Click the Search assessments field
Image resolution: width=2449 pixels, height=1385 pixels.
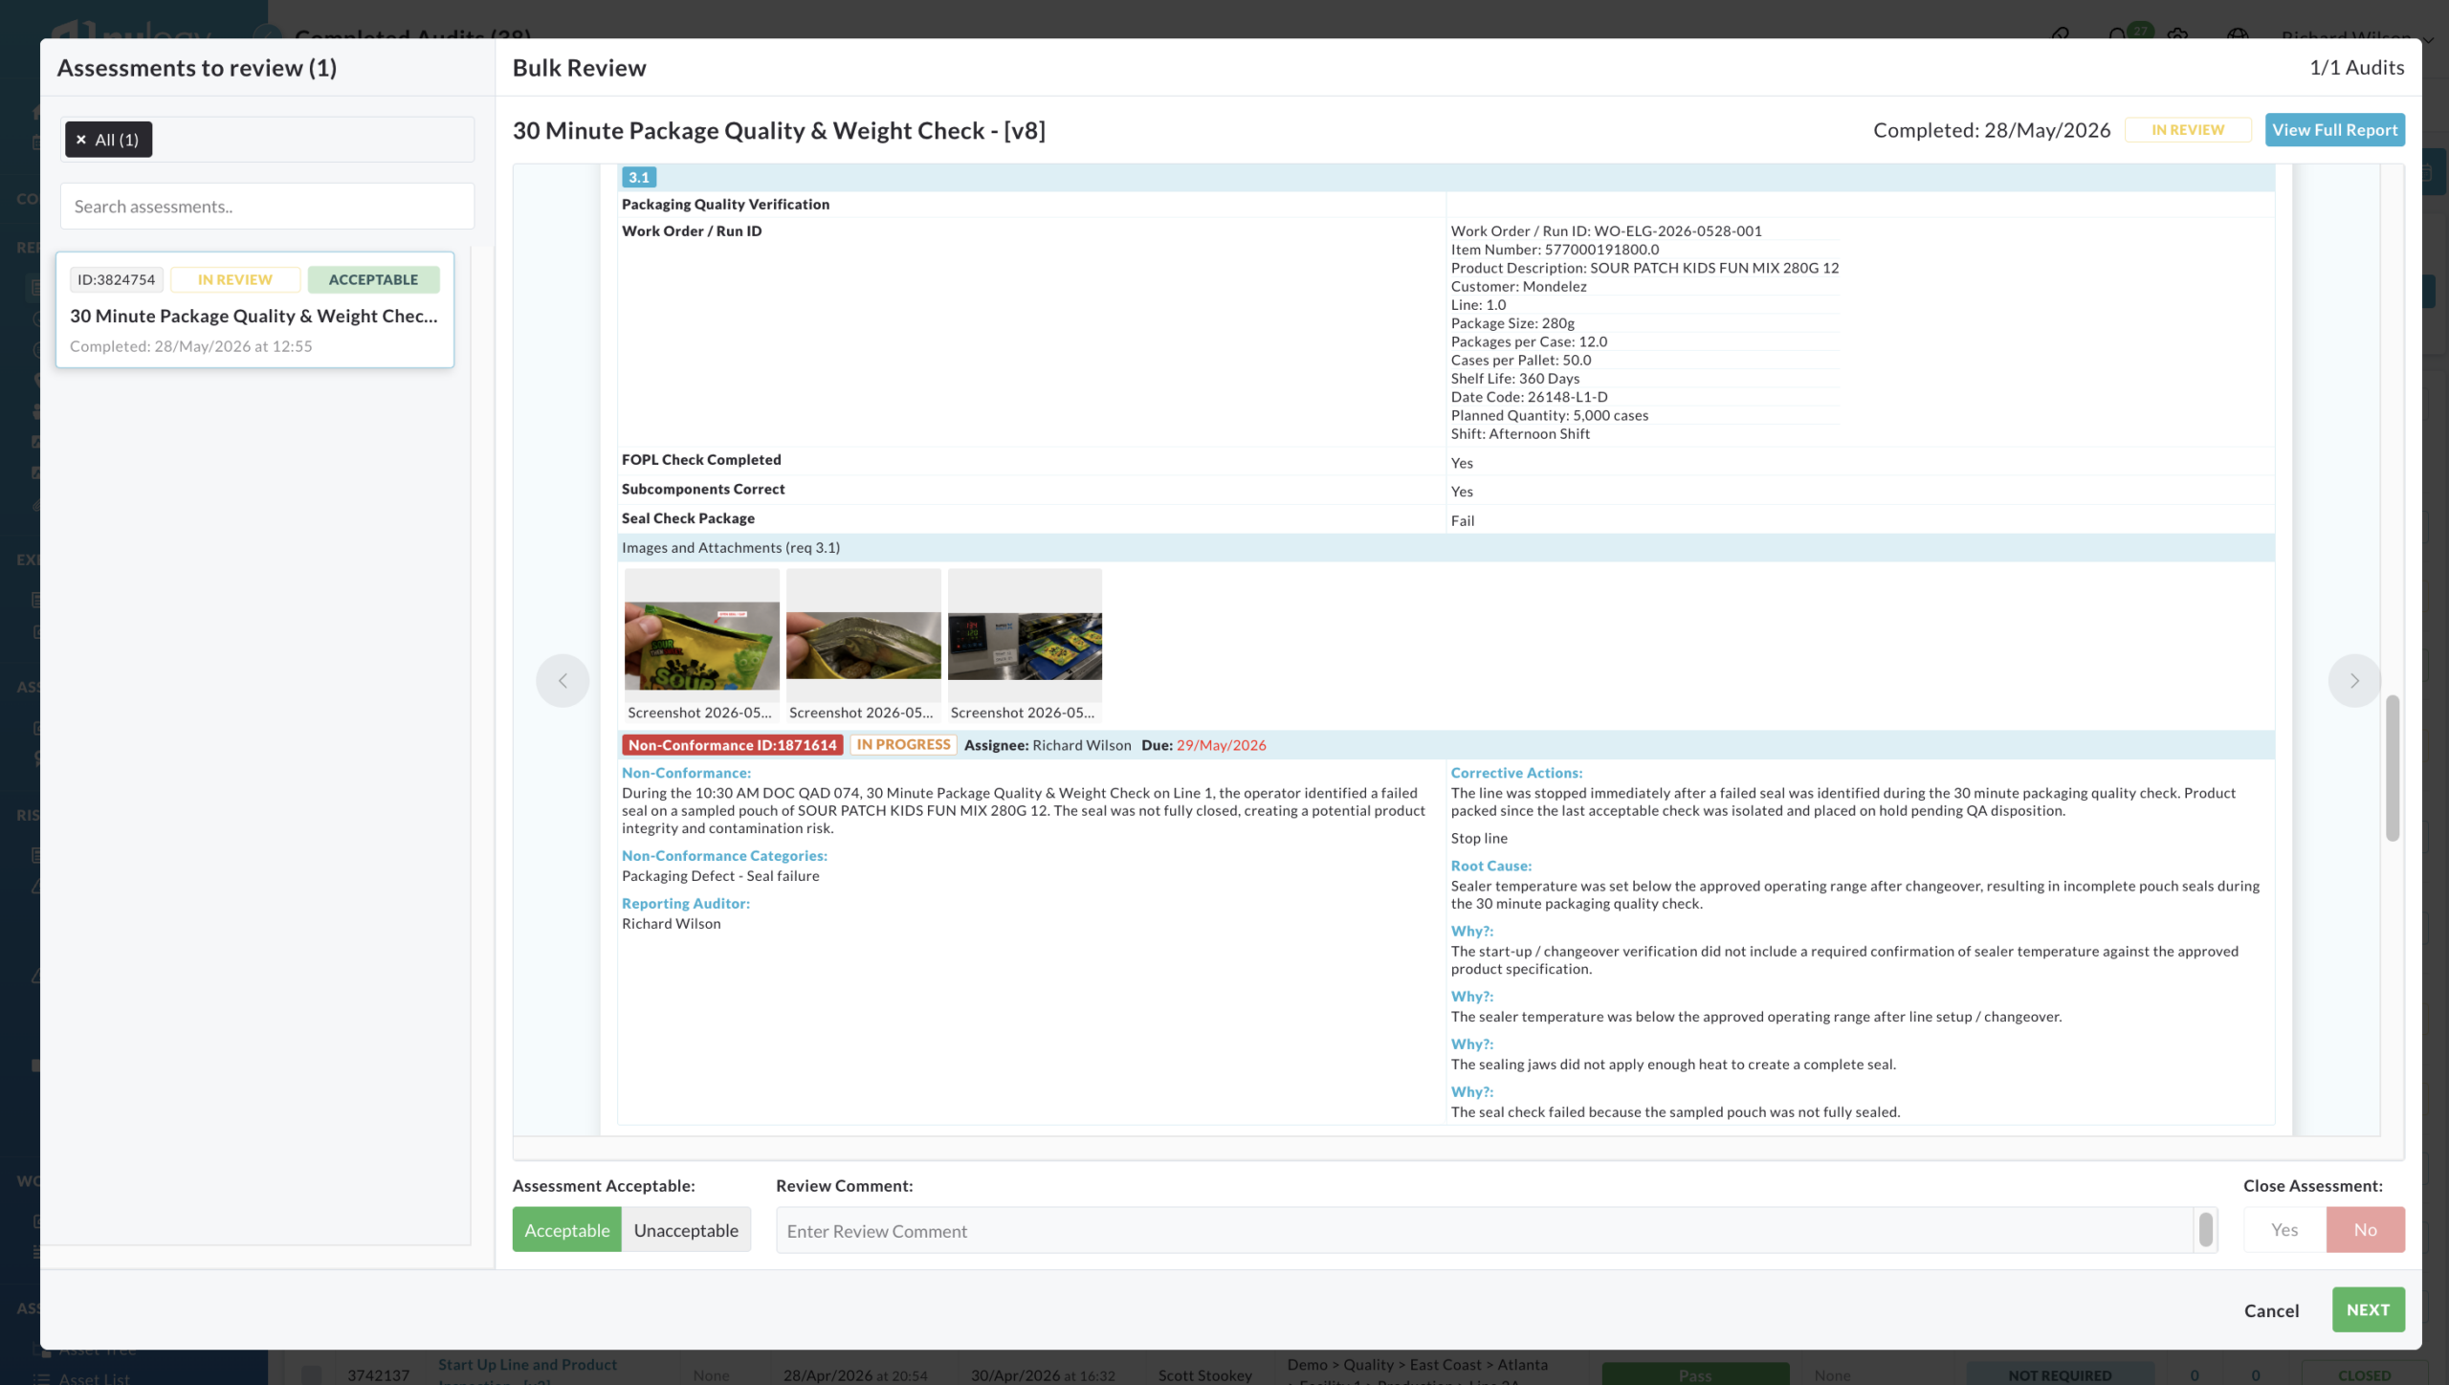tap(267, 207)
